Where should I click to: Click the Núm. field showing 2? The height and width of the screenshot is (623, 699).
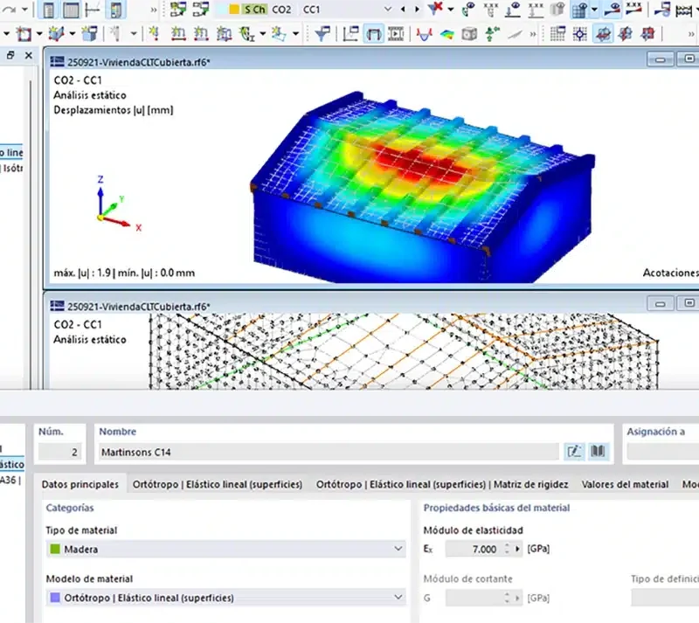59,453
